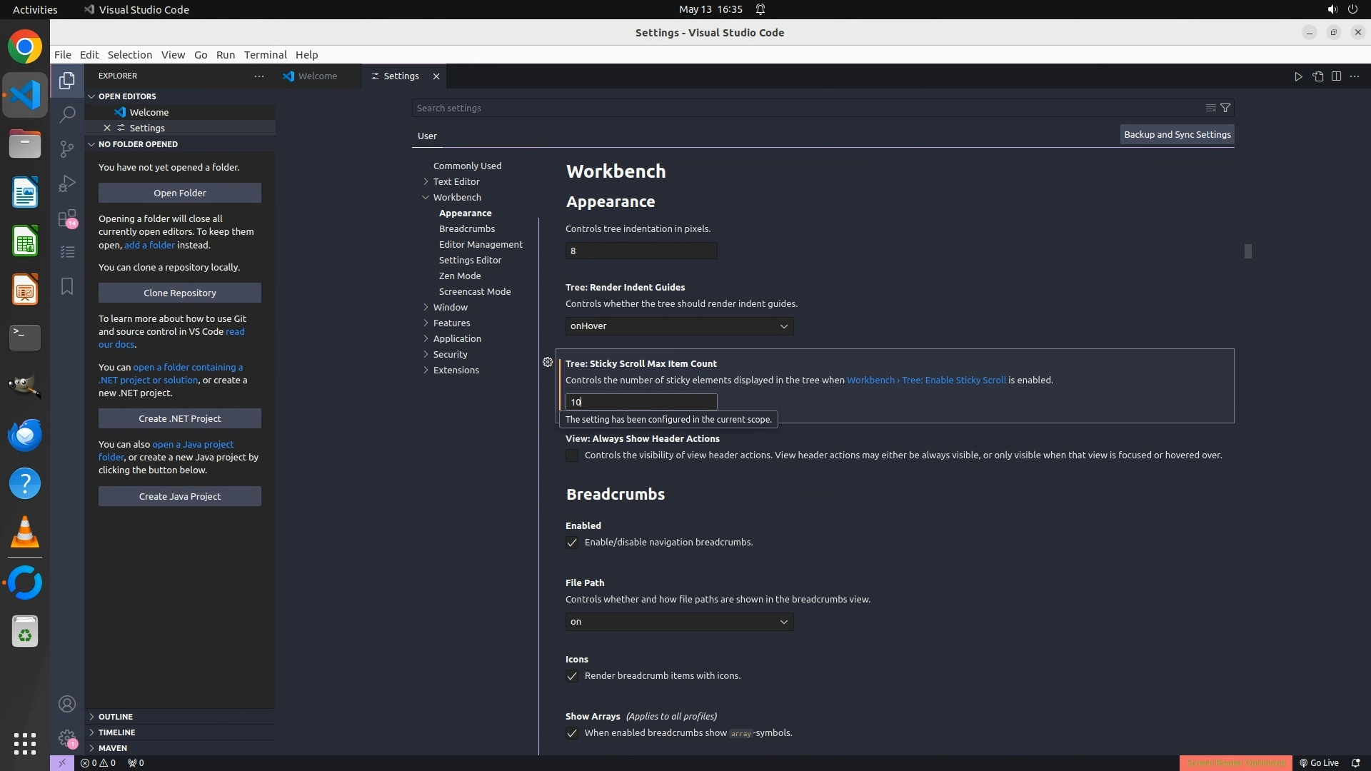1371x771 pixels.
Task: Open the Search view in activity bar
Action: [x=67, y=114]
